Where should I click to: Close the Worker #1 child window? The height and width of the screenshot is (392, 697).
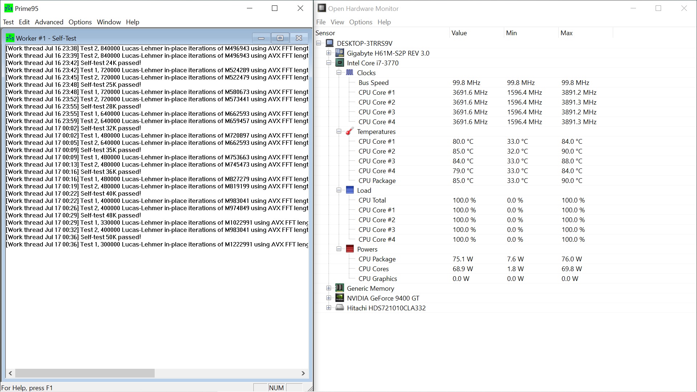pyautogui.click(x=299, y=38)
